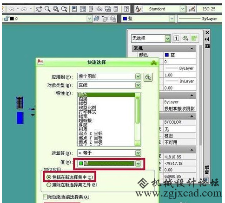225x203 pixels.
Task: Click the scroll-down arrow of property list
Action: 138,143
